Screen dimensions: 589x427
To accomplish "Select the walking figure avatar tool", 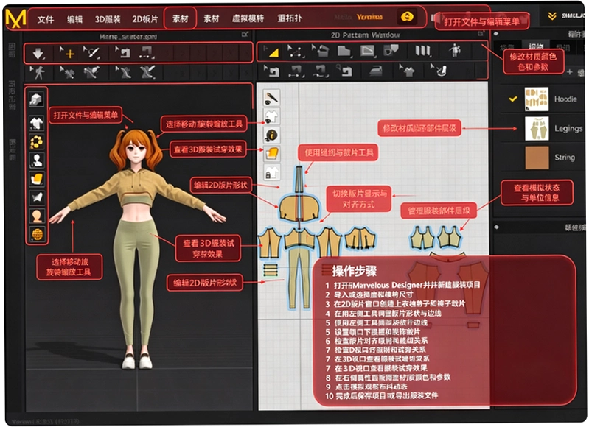I will (x=37, y=72).
